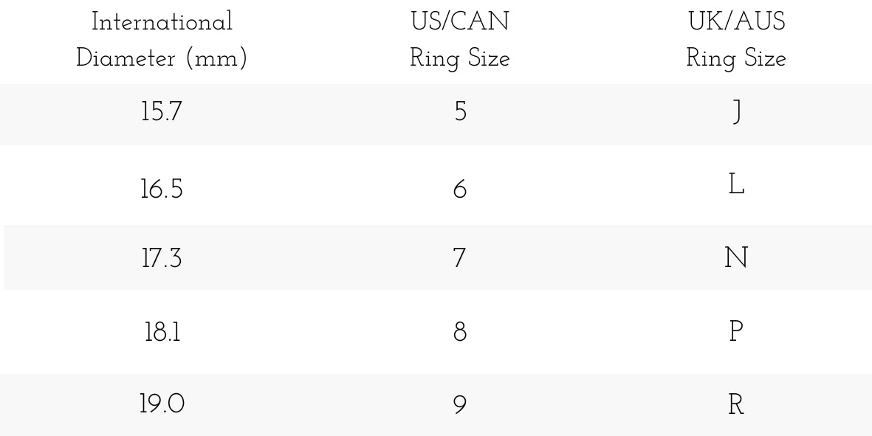Image resolution: width=872 pixels, height=436 pixels.
Task: Select UK/AUS ring size P
Action: coord(736,332)
